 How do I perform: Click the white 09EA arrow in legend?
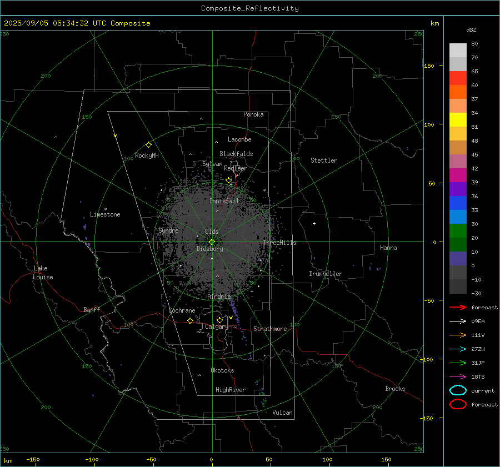point(458,321)
